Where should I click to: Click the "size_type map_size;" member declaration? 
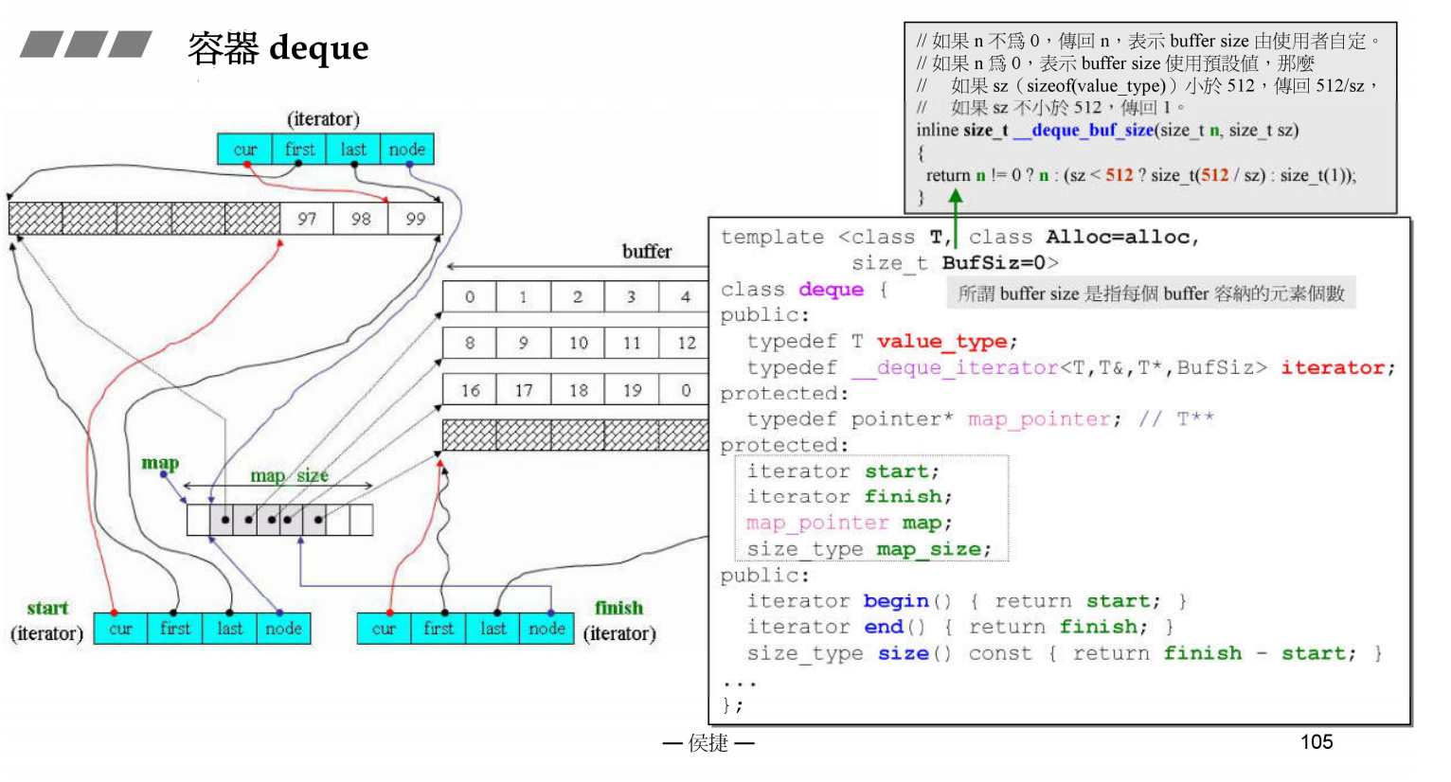[x=869, y=549]
